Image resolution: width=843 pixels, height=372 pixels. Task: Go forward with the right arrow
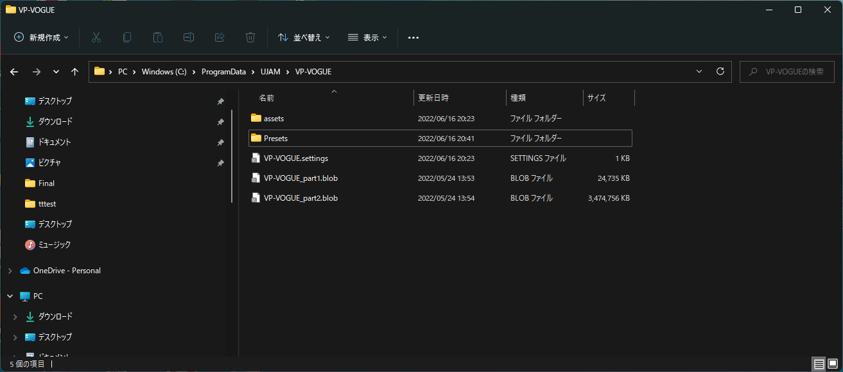point(36,72)
